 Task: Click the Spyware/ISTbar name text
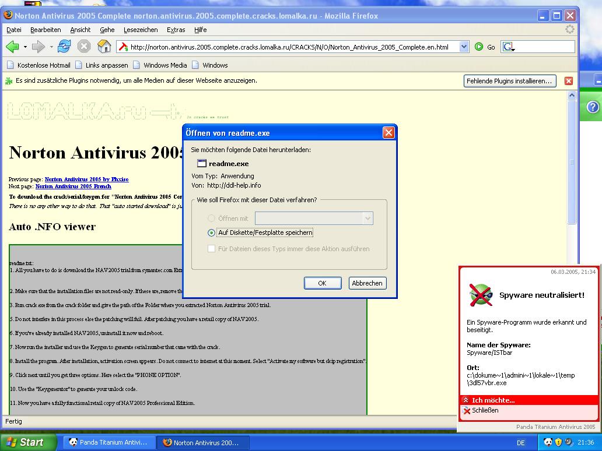[489, 353]
